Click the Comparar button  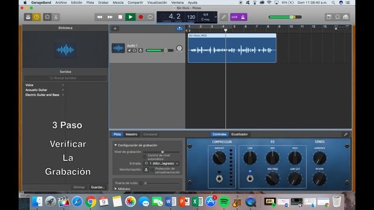coord(150,134)
